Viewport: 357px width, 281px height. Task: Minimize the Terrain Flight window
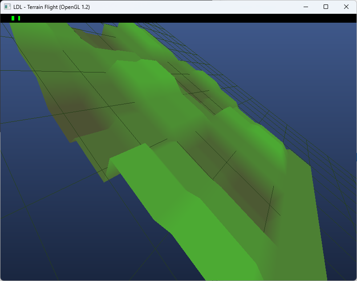[x=306, y=7]
